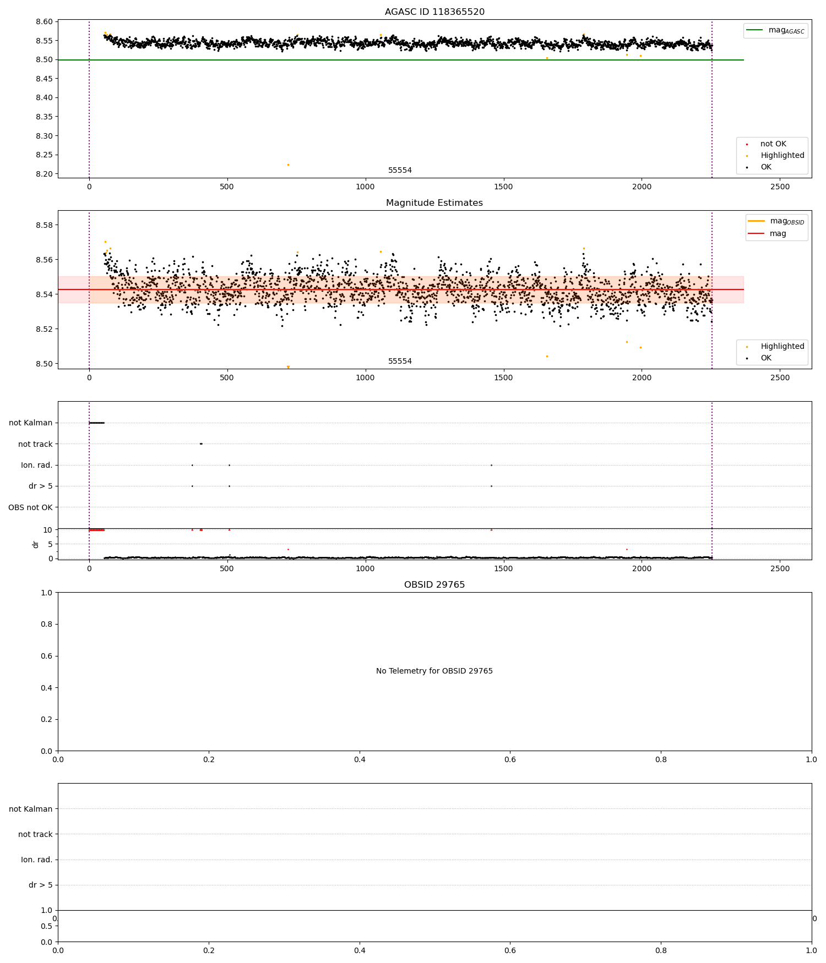Click the 8.60 y-axis tick label
Screen dimensions: 826x963
tap(45, 22)
